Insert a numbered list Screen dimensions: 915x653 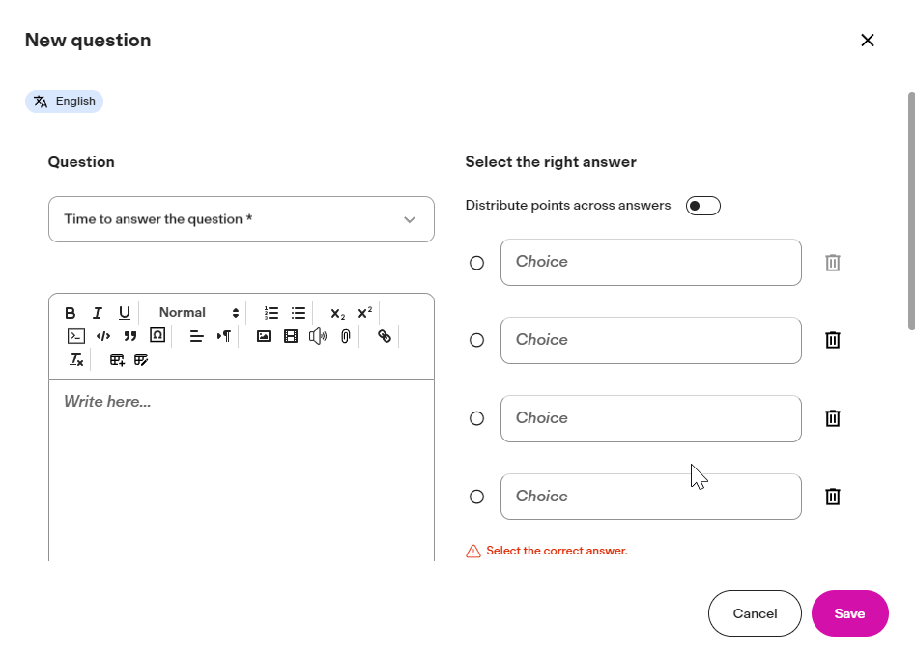click(272, 313)
